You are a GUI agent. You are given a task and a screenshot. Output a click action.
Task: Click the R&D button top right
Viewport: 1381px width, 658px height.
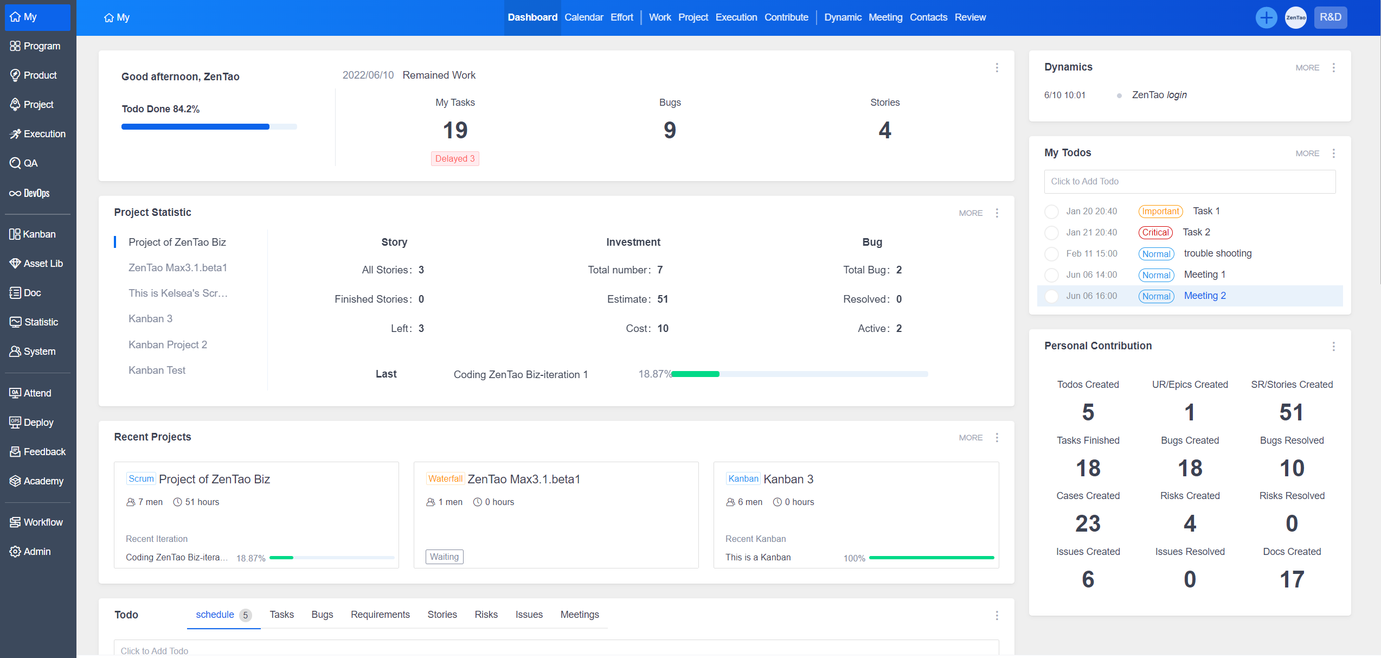click(1332, 17)
